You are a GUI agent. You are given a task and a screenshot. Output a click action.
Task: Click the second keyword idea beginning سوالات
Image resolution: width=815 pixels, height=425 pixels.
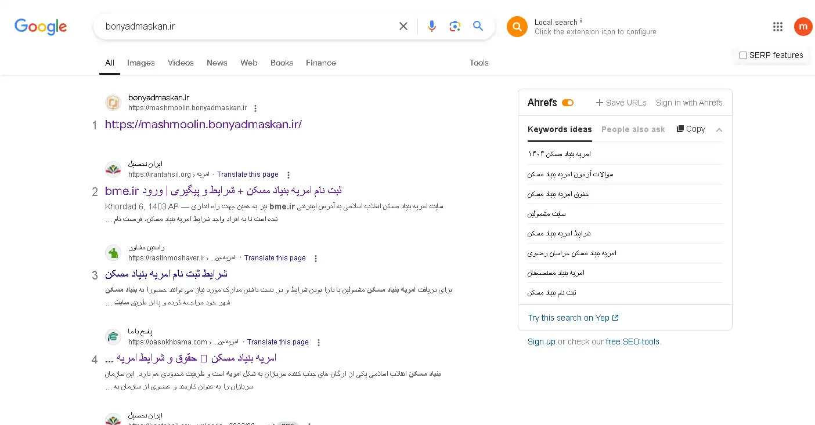click(571, 174)
